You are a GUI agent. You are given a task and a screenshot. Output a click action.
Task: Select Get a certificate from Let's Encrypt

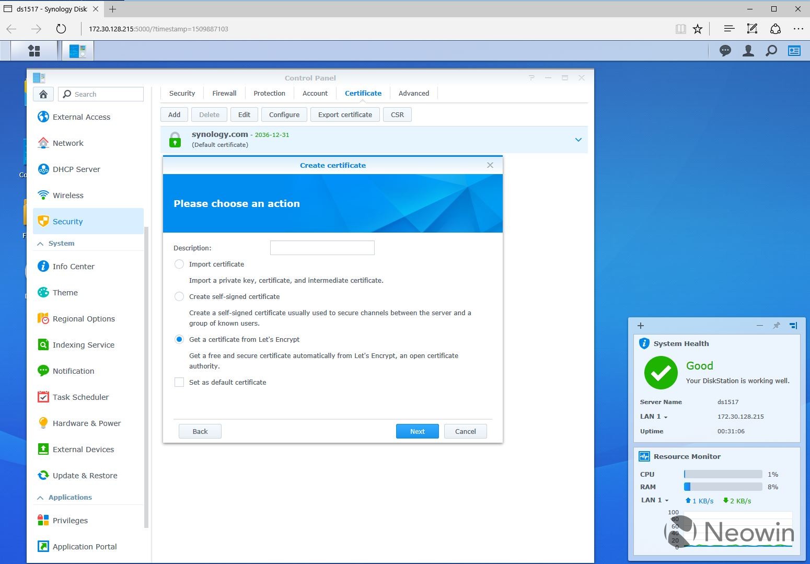179,339
